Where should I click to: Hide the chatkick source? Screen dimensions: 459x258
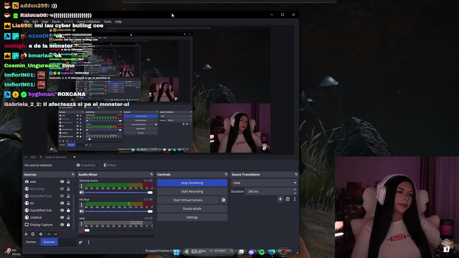point(62,218)
